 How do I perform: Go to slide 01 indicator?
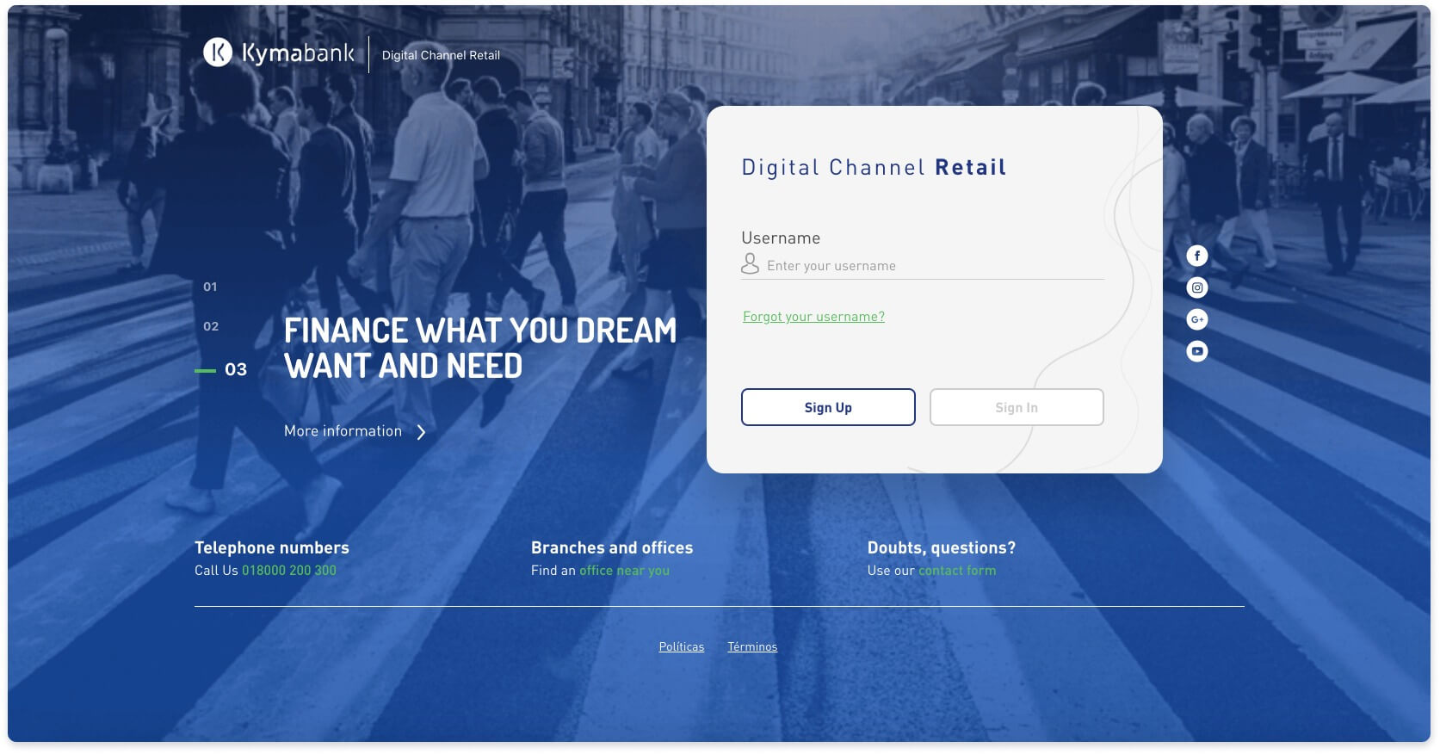210,287
